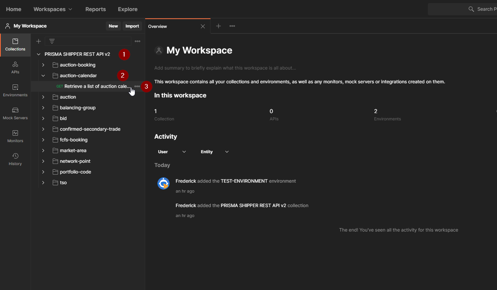Screen dimensions: 497x290
Task: Open the Environments sidebar panel
Action: point(15,91)
